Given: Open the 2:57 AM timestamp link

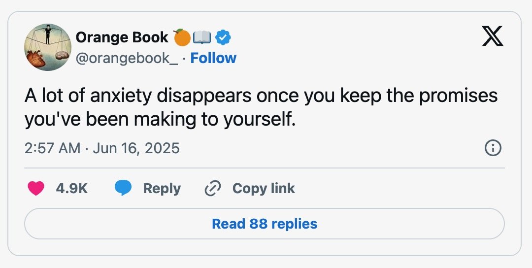Looking at the screenshot, I should [52, 148].
